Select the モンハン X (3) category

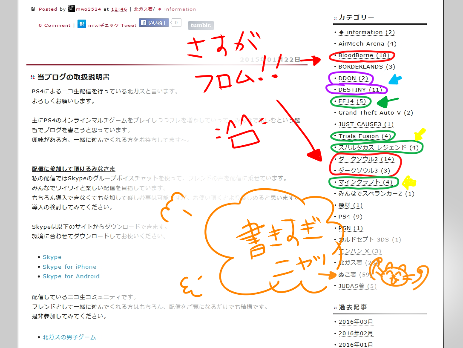(x=360, y=251)
